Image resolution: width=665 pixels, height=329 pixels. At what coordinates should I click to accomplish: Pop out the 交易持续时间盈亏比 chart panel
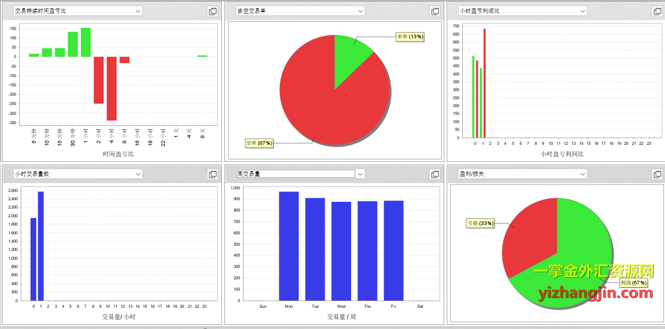(x=213, y=11)
